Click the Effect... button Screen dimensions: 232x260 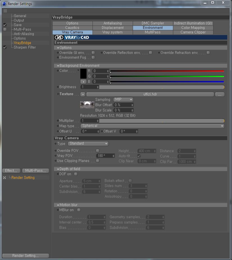click(11, 171)
